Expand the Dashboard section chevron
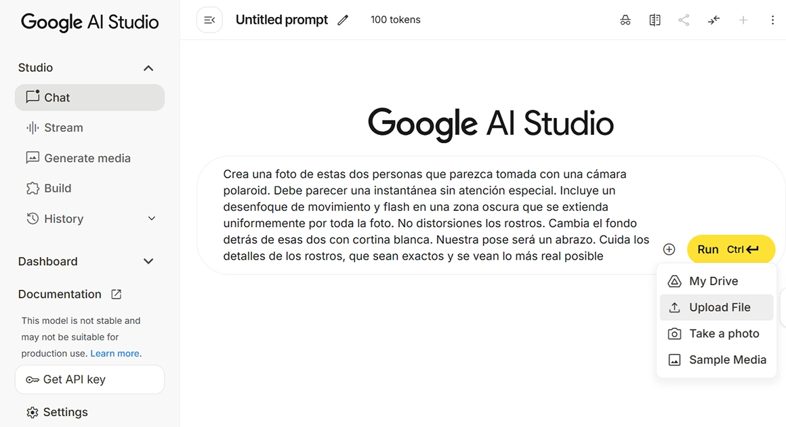This screenshot has height=427, width=786. click(148, 261)
